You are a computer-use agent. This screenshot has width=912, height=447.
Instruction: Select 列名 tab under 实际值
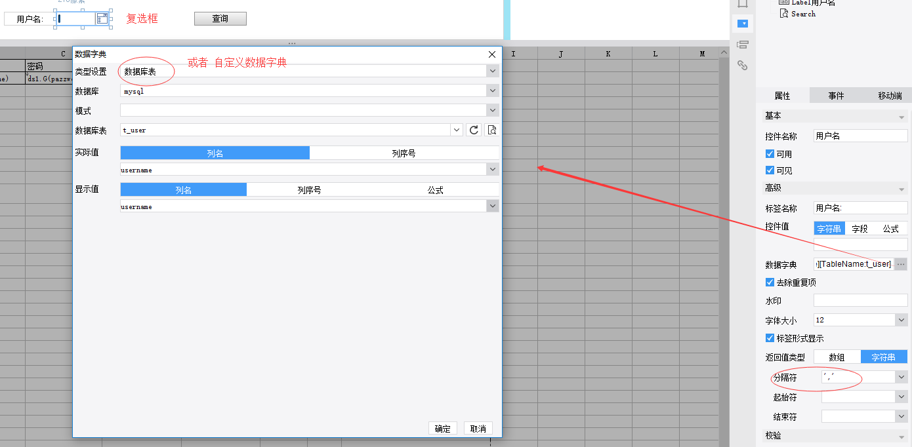pyautogui.click(x=215, y=153)
